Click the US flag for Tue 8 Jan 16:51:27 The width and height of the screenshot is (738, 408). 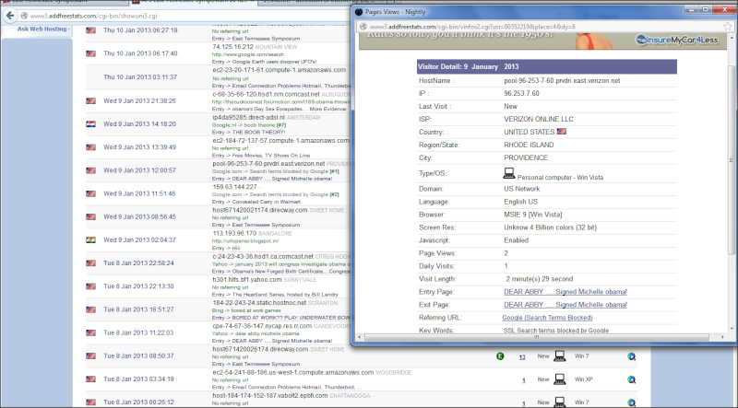coord(90,309)
